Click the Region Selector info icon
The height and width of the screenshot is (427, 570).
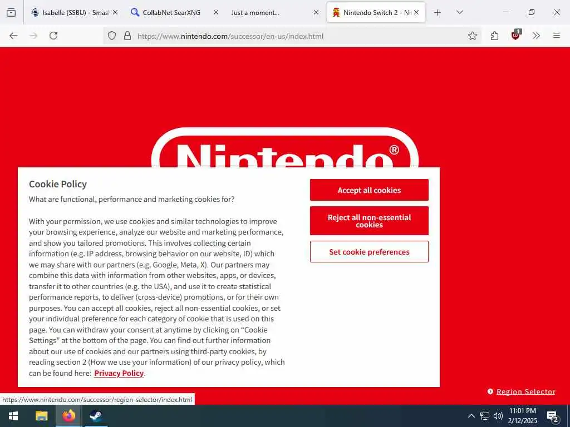(x=490, y=391)
